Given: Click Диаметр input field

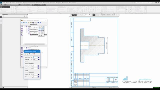Looking at the screenshot, I should point(35,57).
